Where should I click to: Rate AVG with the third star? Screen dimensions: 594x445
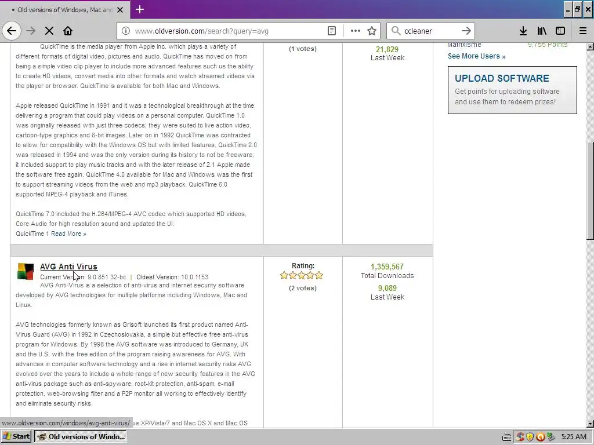click(302, 275)
